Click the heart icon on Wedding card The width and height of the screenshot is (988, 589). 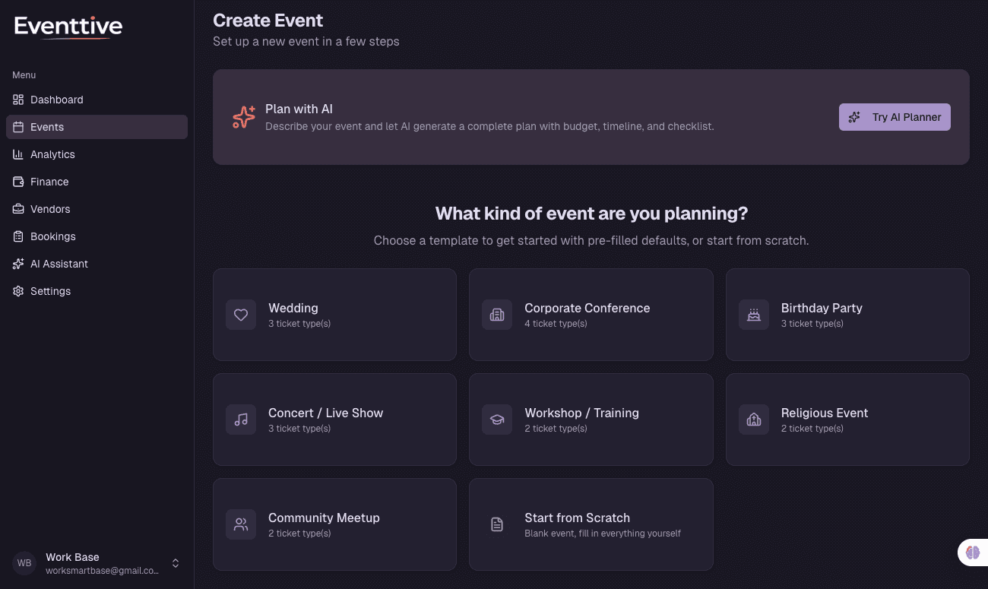[x=241, y=315]
